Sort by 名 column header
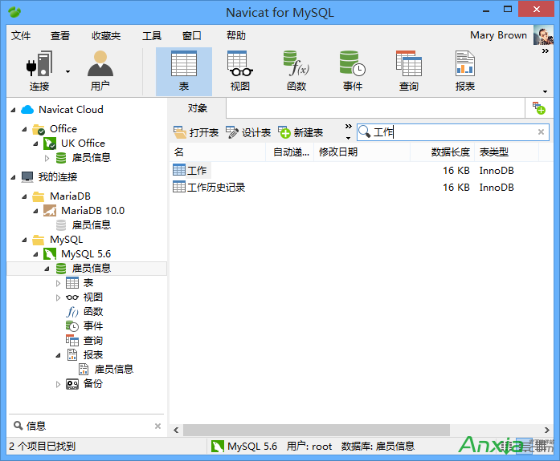This screenshot has height=461, width=560. 218,152
